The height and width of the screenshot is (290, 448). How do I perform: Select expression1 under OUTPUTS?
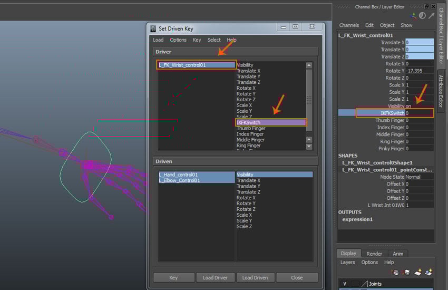coord(357,219)
